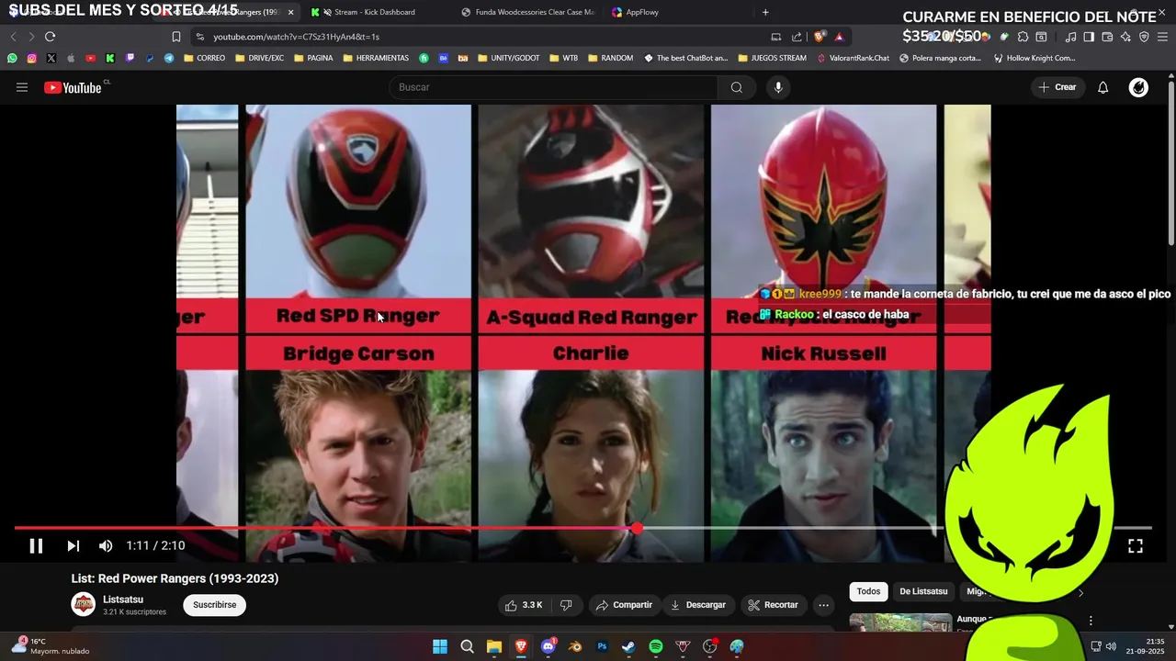Enter fullscreen mode in the player

1136,545
